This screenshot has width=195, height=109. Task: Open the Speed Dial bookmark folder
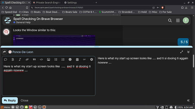click(9, 12)
